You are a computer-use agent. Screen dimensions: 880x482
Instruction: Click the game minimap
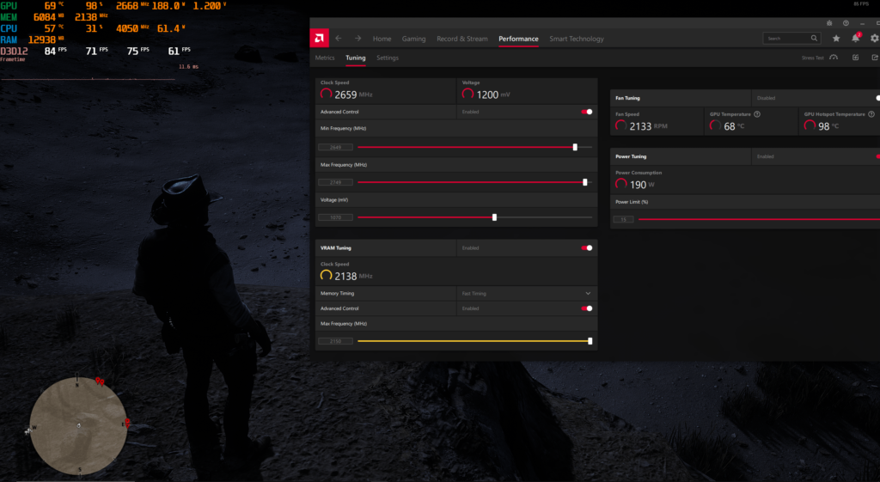(x=78, y=426)
